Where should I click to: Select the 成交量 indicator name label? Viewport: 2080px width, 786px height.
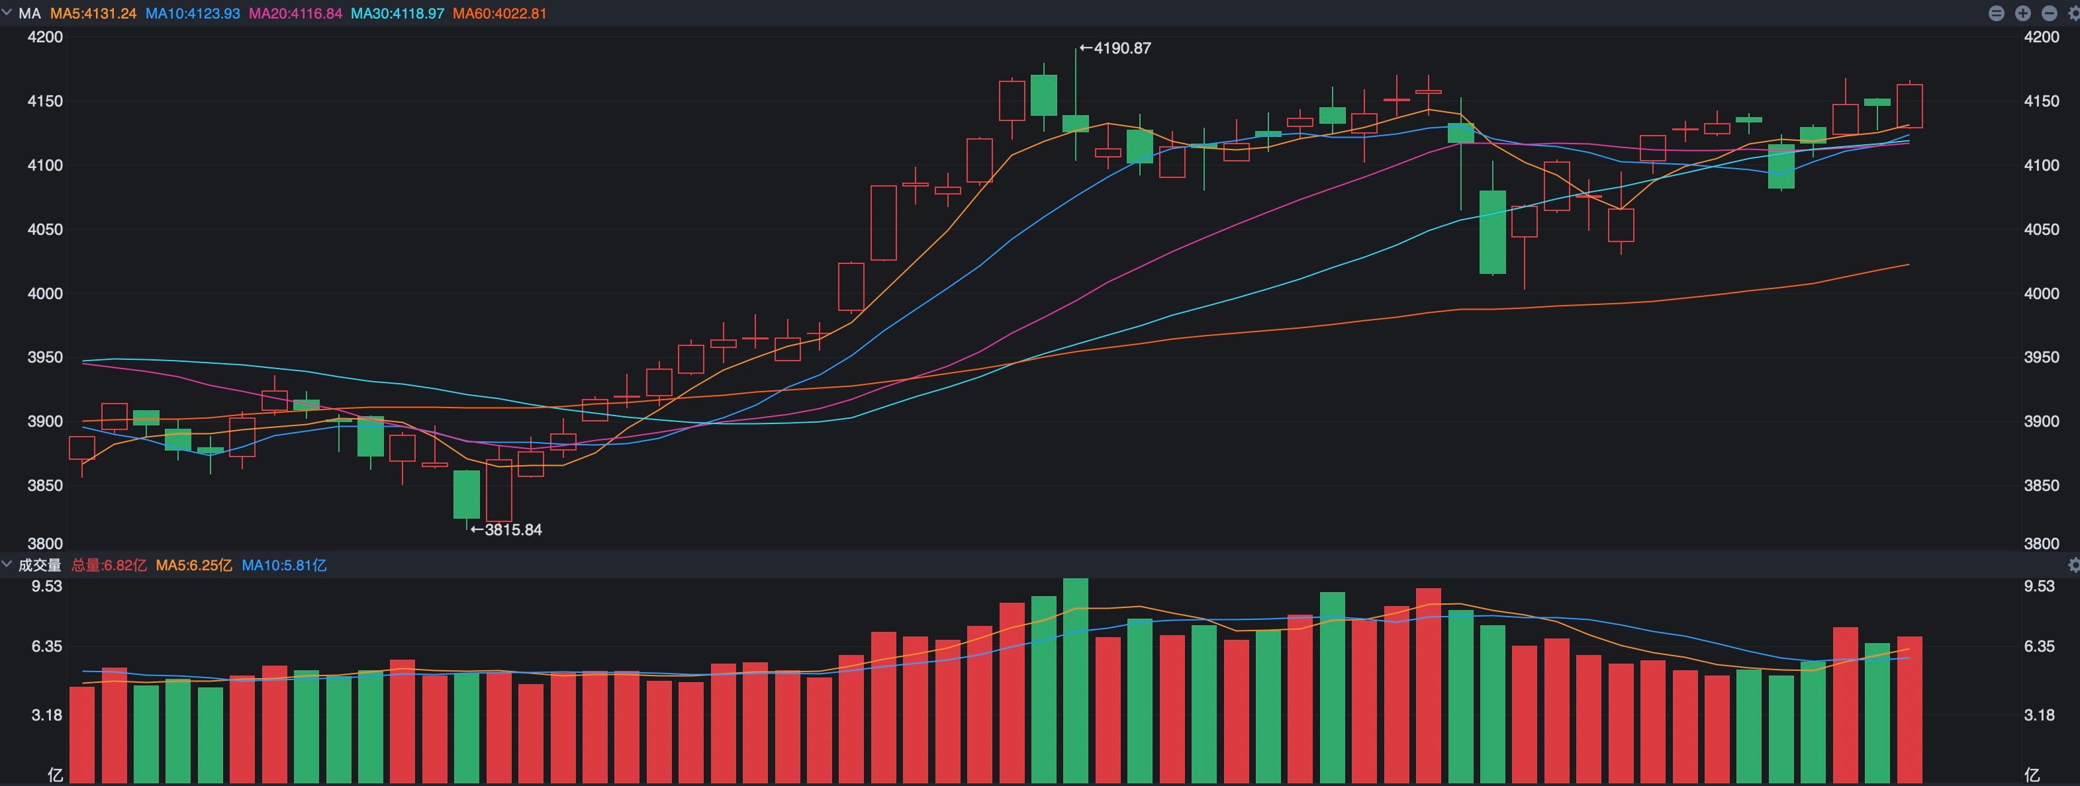point(40,565)
